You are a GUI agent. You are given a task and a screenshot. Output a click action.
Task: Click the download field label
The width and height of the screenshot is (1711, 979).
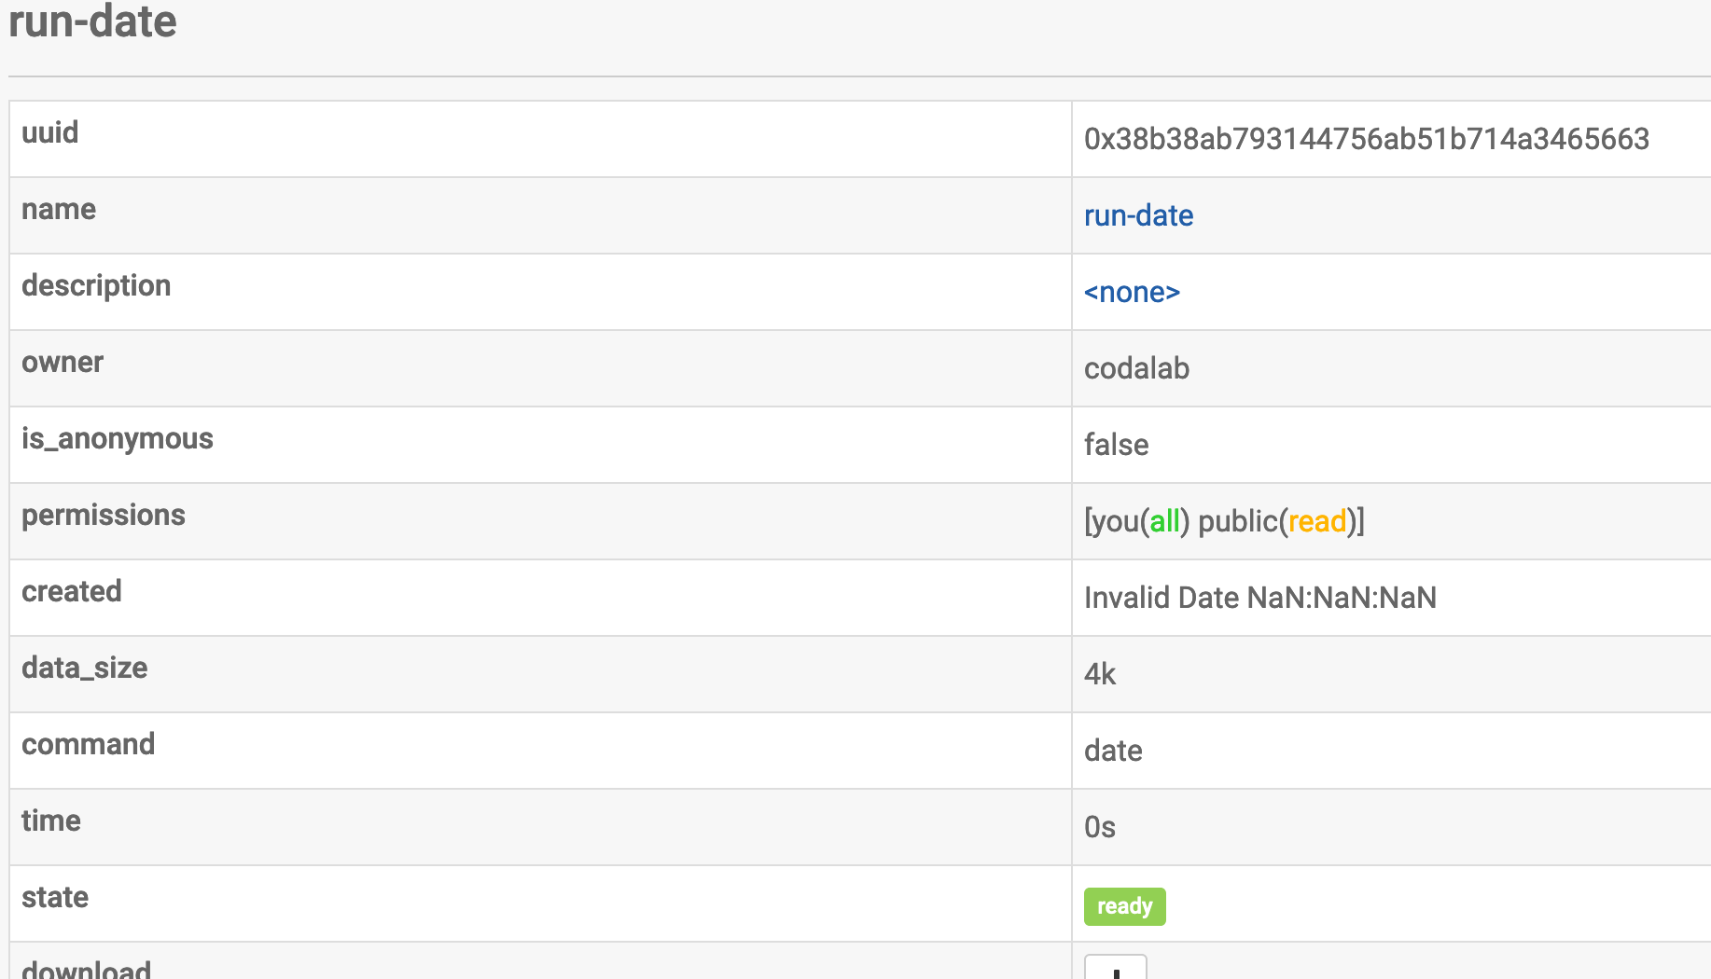click(x=87, y=969)
